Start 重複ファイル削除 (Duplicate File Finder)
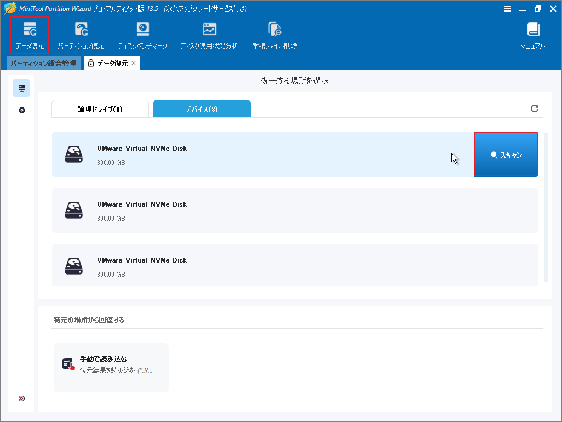 [x=274, y=34]
